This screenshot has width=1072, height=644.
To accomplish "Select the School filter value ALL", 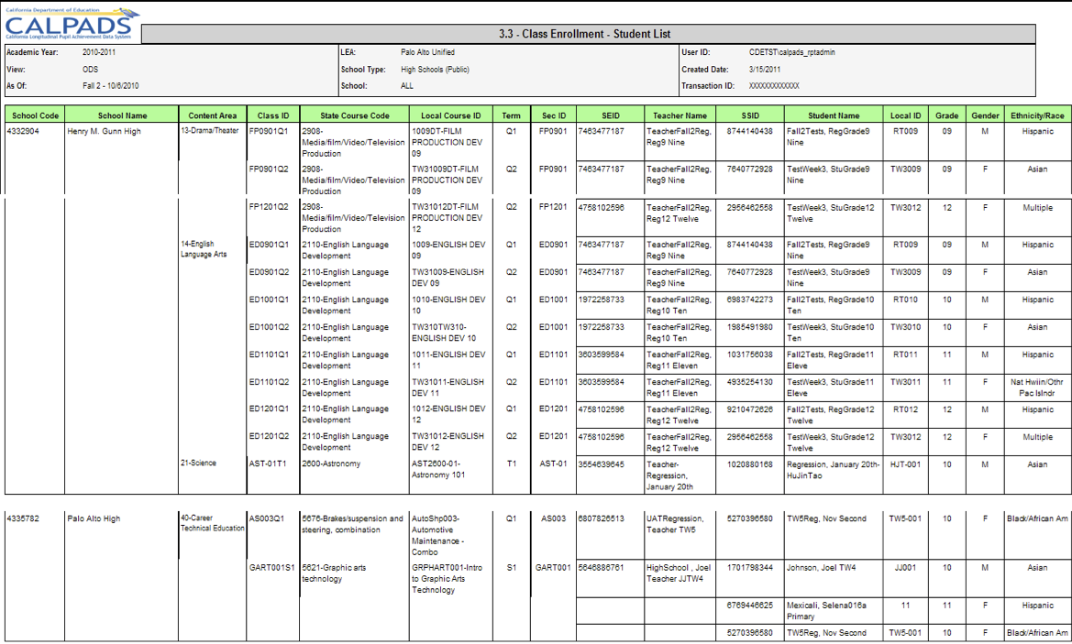I will tap(407, 86).
